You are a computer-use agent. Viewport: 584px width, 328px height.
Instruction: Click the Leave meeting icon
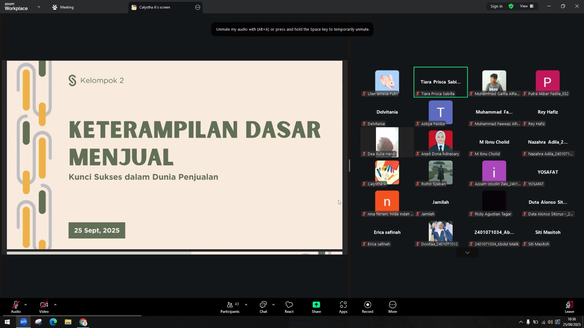tap(569, 307)
